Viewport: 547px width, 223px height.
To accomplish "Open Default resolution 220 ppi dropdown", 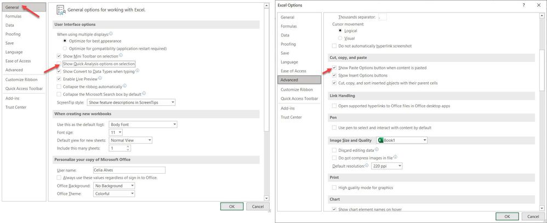I will [x=386, y=166].
